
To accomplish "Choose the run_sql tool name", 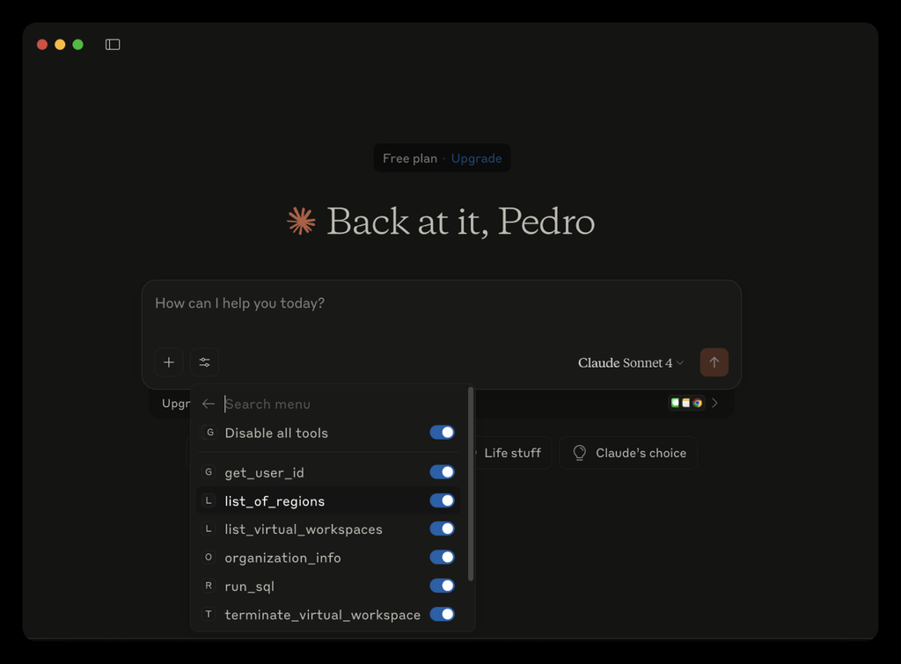I will click(249, 587).
